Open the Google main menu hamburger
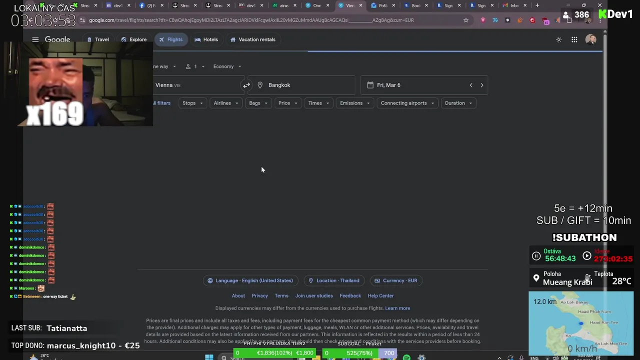The width and height of the screenshot is (640, 360). (35, 39)
